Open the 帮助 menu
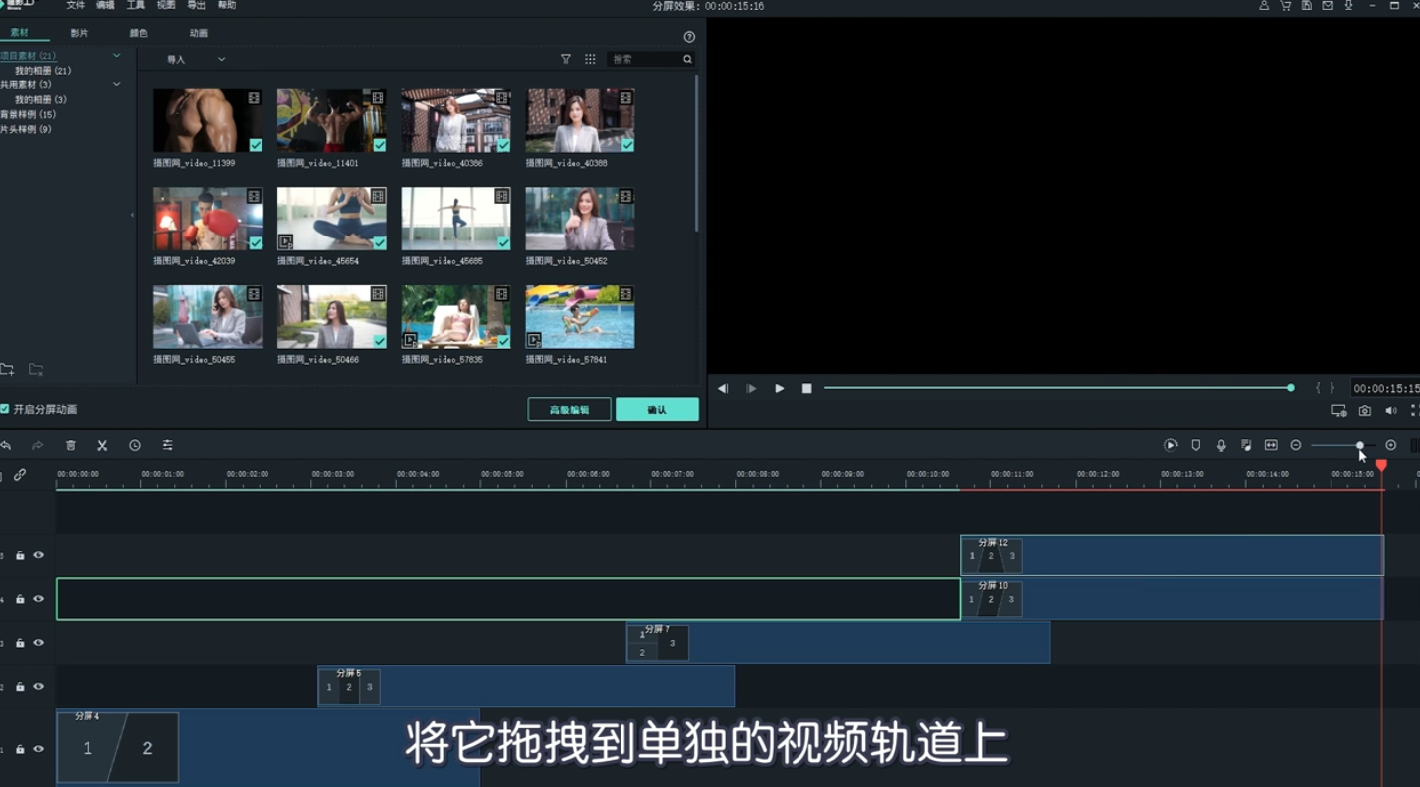Viewport: 1420px width, 787px height. pos(227,5)
